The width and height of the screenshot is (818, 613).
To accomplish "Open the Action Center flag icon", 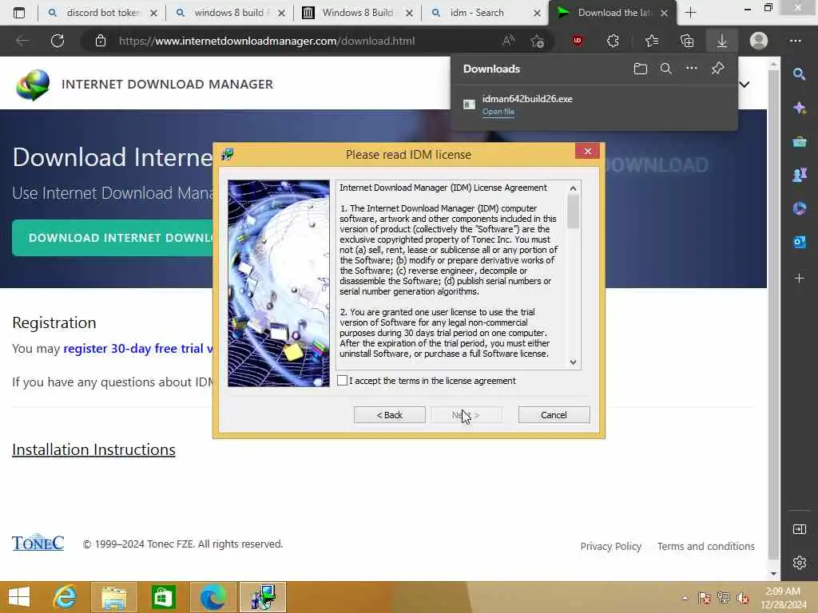I will pyautogui.click(x=704, y=598).
